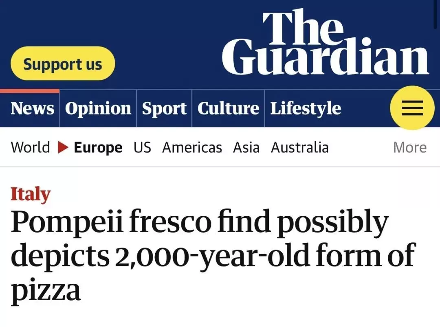440x327 pixels.
Task: Click the red arrow beside World
Action: click(63, 147)
